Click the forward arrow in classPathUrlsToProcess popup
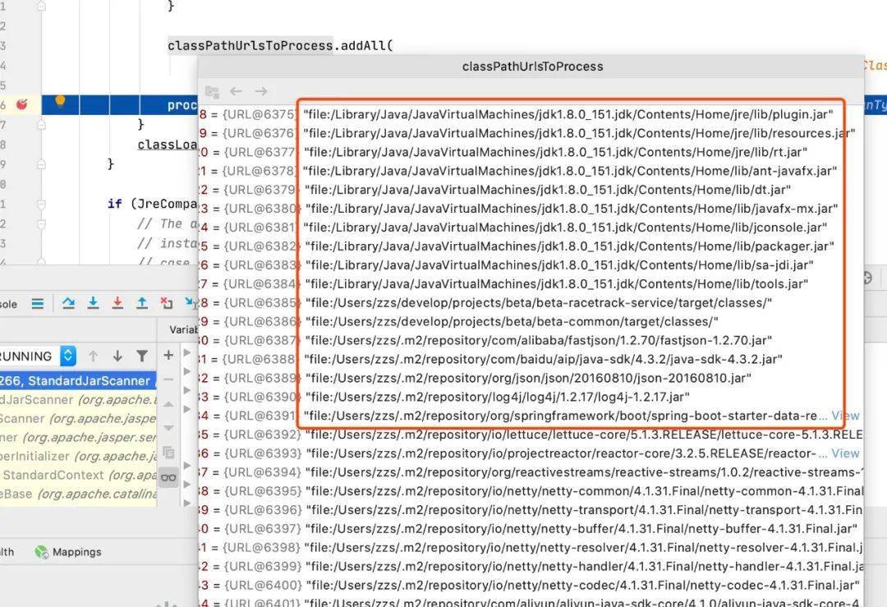The width and height of the screenshot is (887, 607). tap(261, 91)
